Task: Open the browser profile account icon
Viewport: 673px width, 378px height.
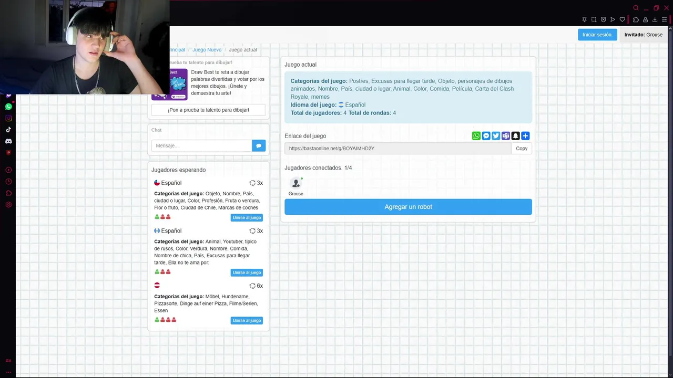Action: (645, 19)
